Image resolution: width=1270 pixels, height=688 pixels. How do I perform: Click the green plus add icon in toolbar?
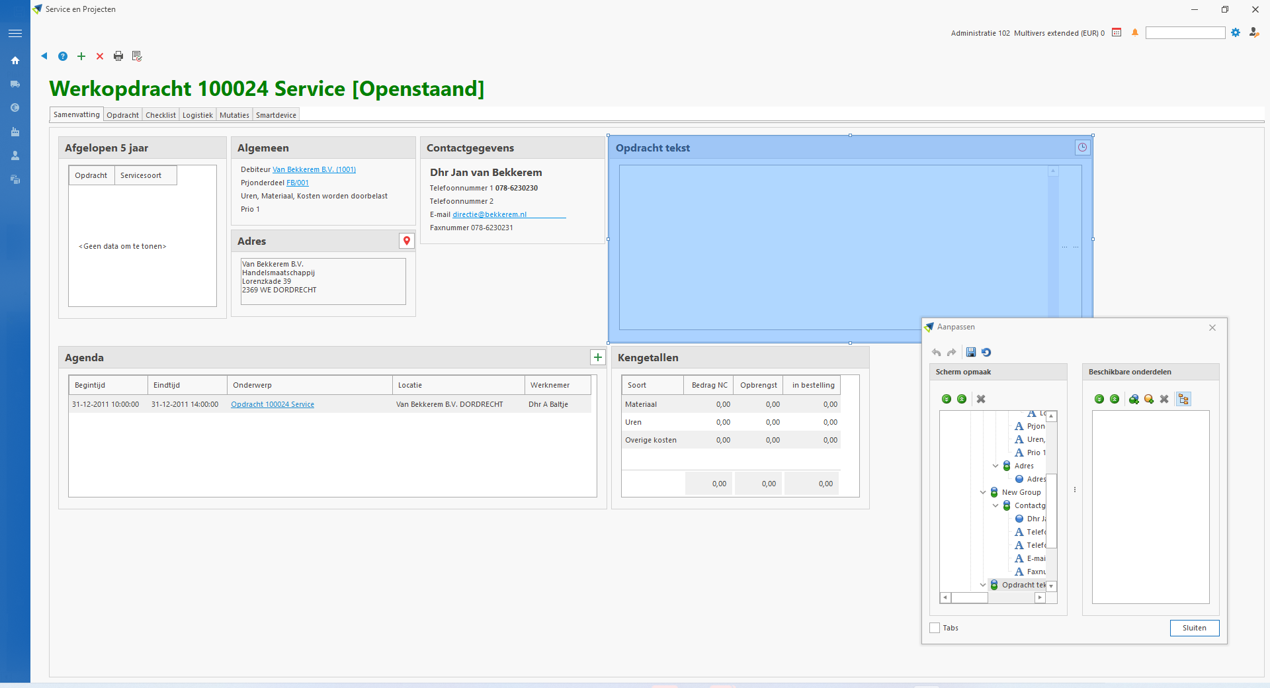click(81, 56)
